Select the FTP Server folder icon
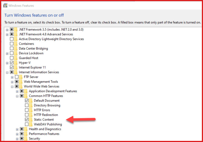The width and height of the screenshot is (203, 142). 21,77
